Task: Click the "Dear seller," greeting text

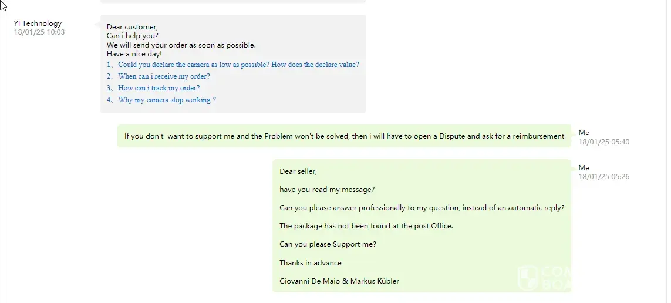Action: click(298, 171)
